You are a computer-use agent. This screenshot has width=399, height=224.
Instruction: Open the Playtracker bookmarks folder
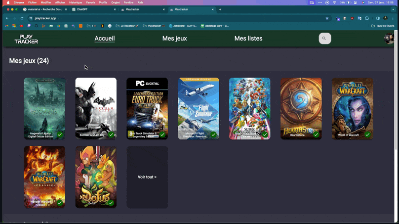coord(154,26)
